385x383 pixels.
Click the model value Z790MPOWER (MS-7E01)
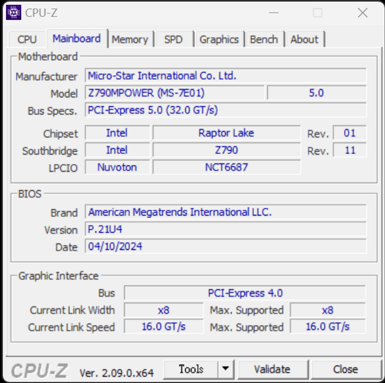pos(174,93)
